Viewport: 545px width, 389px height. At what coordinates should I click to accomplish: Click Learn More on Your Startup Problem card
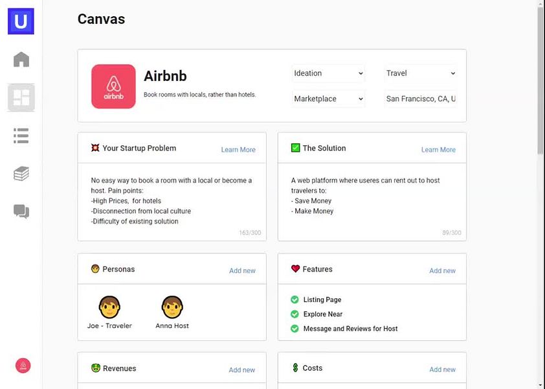238,150
